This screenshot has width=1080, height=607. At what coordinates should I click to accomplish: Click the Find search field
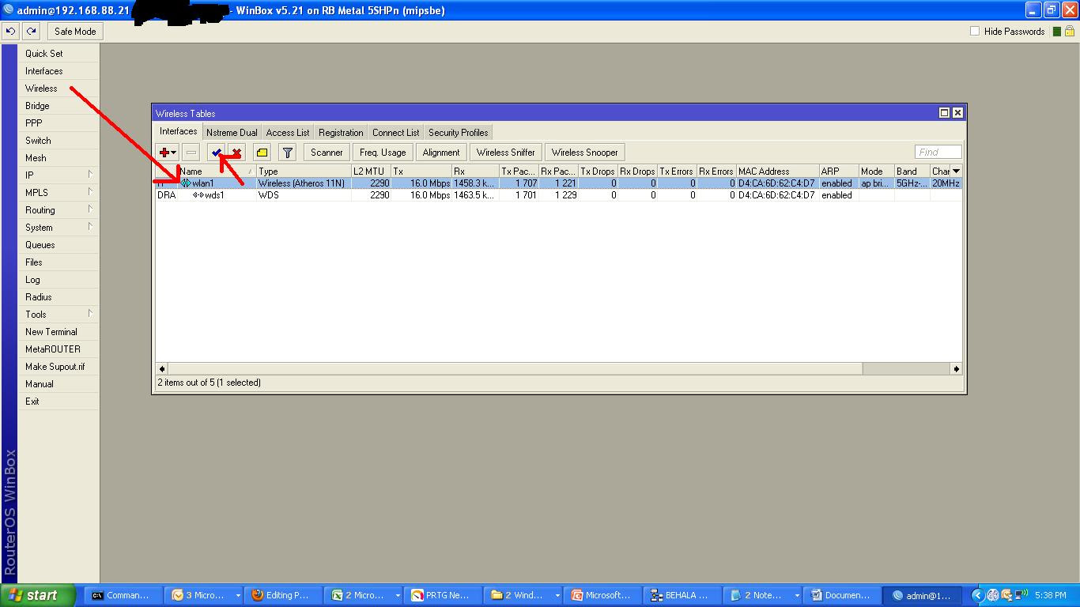click(x=938, y=152)
